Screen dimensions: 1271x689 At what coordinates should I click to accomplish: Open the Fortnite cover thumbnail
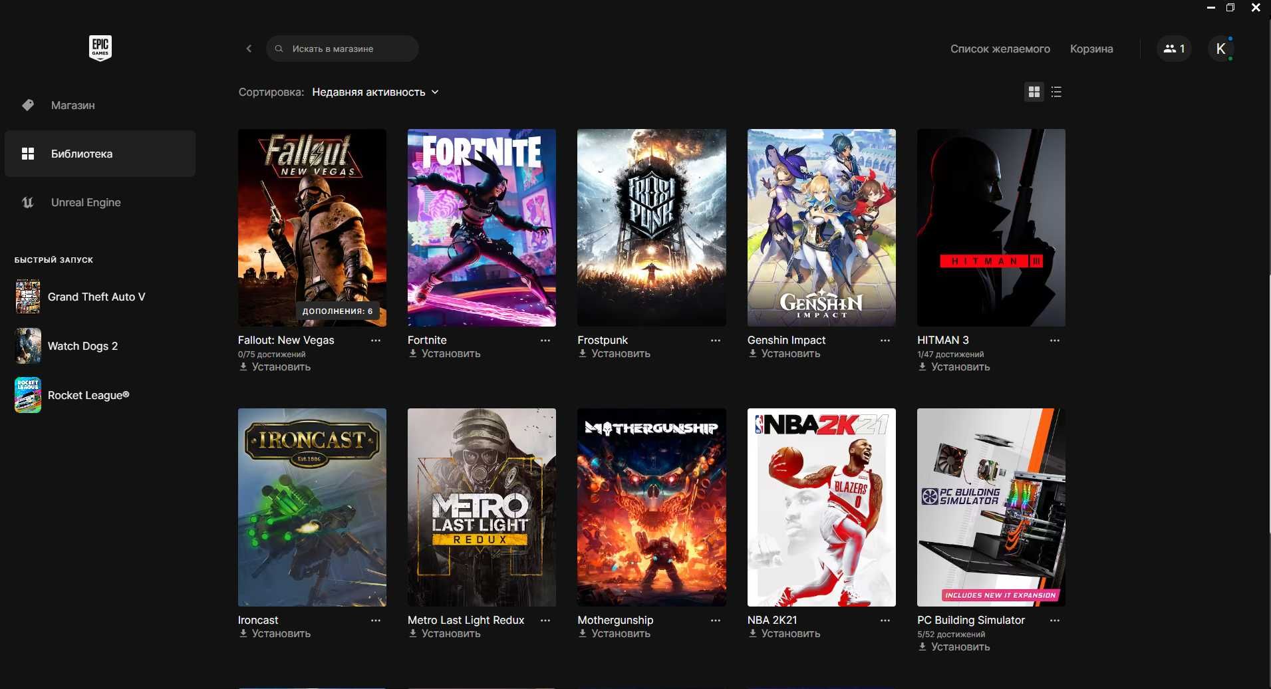tap(482, 227)
